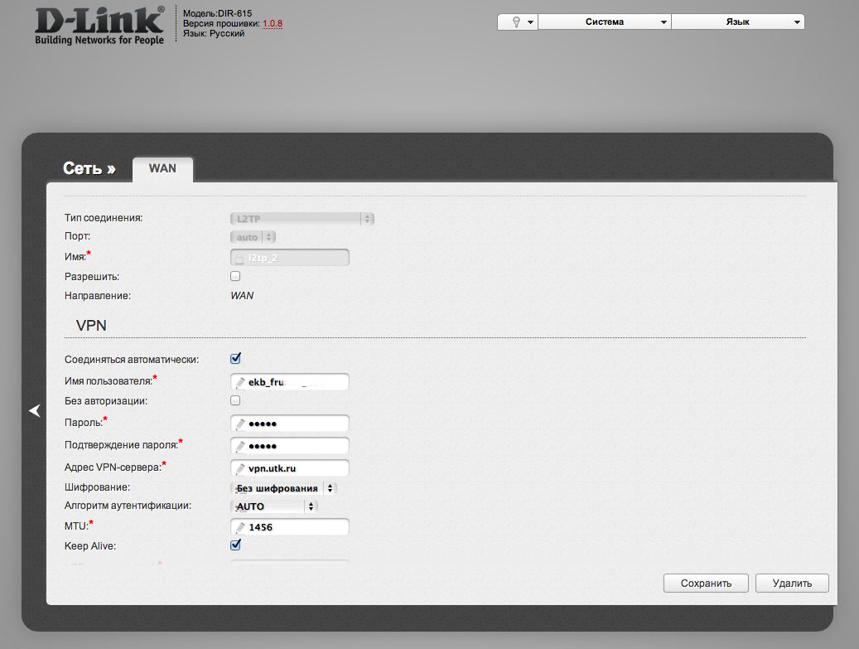Click firmware version 1.0.8 link
The image size is (859, 649).
pos(273,23)
